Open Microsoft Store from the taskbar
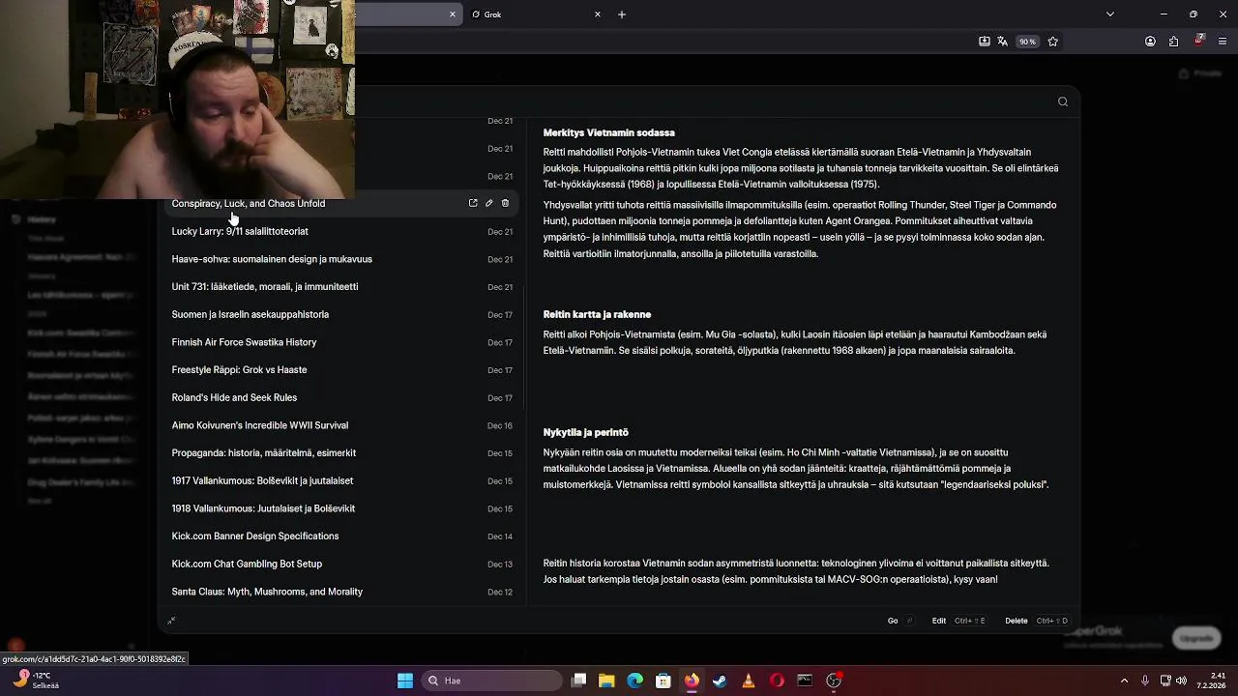 [663, 681]
